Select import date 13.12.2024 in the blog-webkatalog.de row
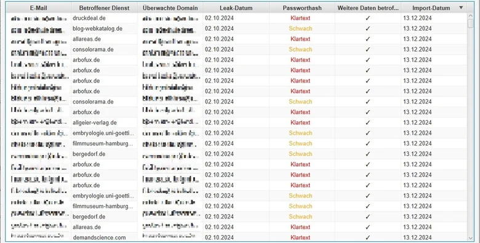 coord(417,28)
